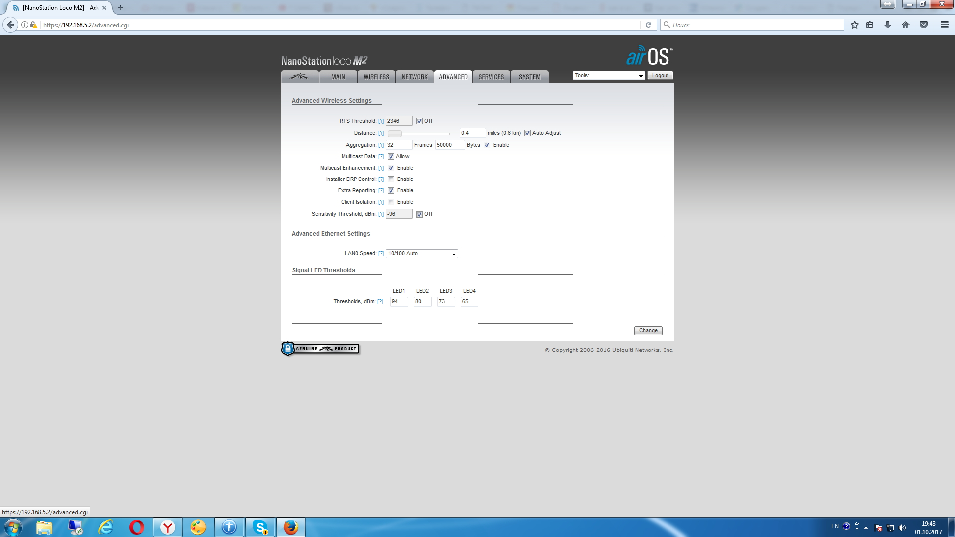Viewport: 955px width, 537px height.
Task: Open Client Isolation help link
Action: (x=381, y=202)
